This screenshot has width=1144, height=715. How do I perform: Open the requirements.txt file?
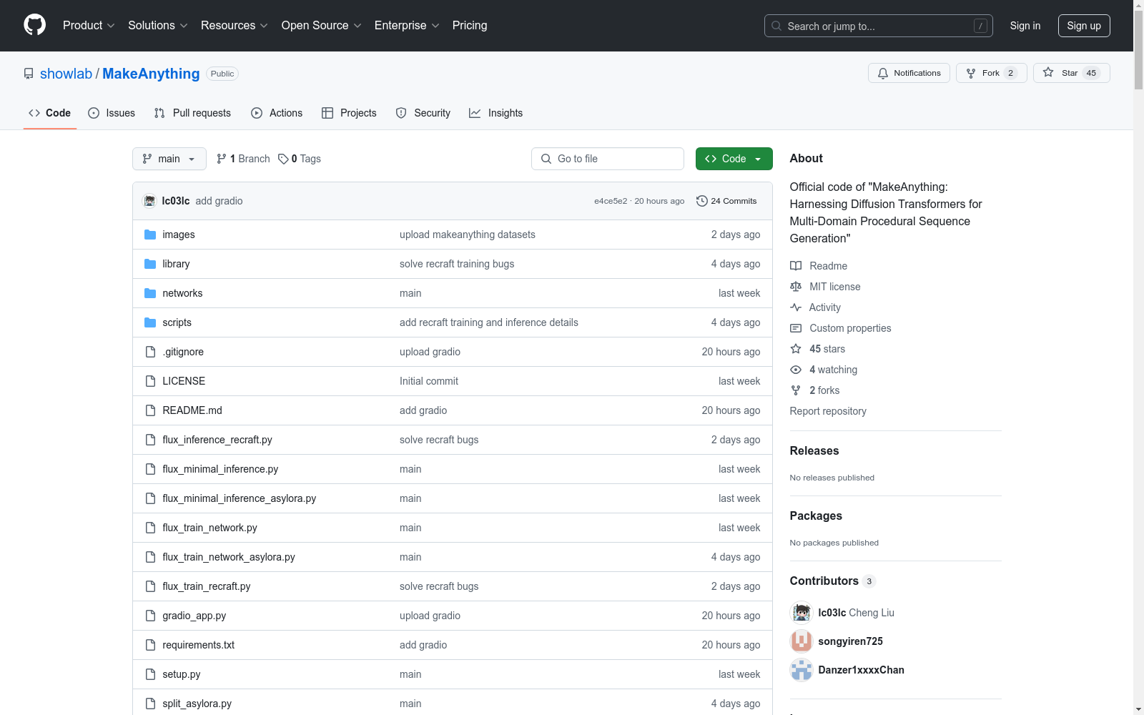[x=199, y=645]
